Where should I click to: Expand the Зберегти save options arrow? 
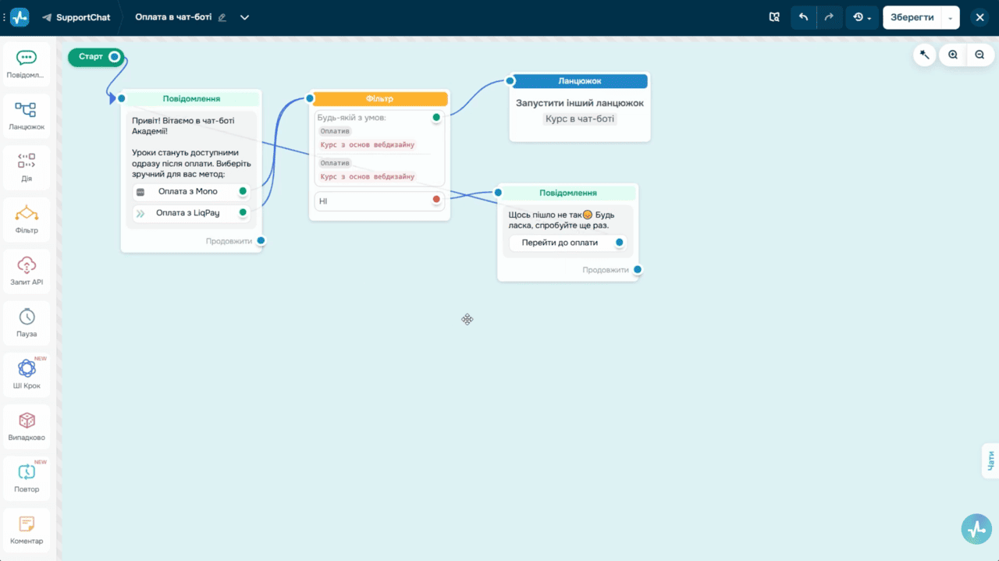click(x=950, y=17)
